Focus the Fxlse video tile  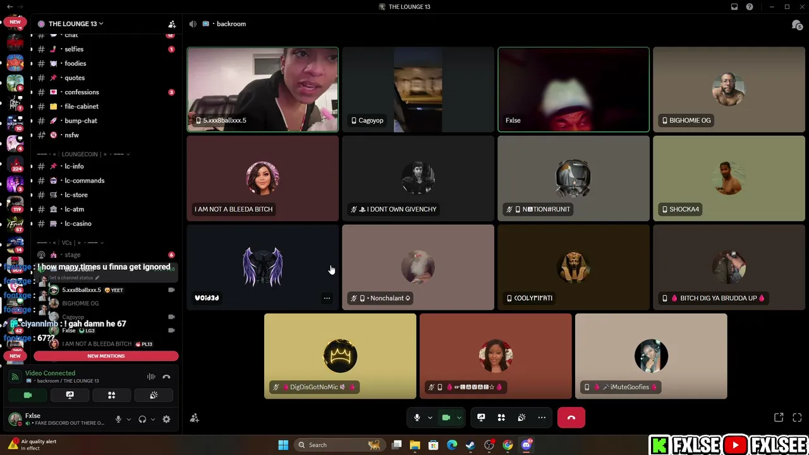(573, 89)
